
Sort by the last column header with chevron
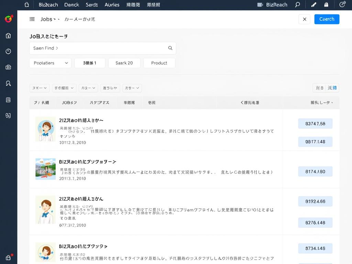(321, 102)
